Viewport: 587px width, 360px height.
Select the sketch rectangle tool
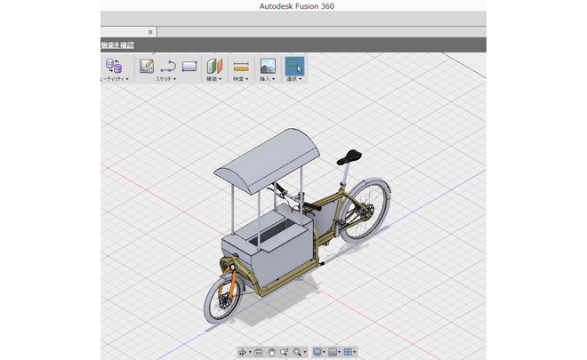pyautogui.click(x=189, y=66)
